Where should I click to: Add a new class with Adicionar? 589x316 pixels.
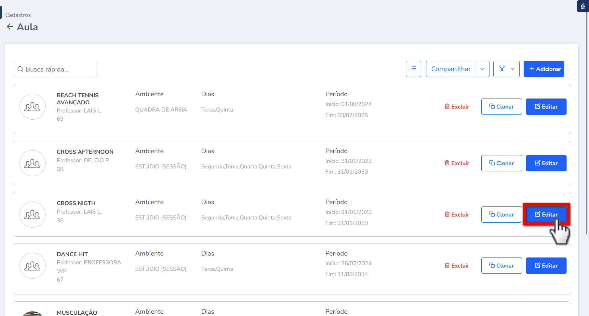click(x=543, y=69)
